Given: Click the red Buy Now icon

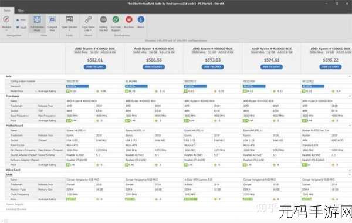Looking at the screenshot, I should (129, 19).
